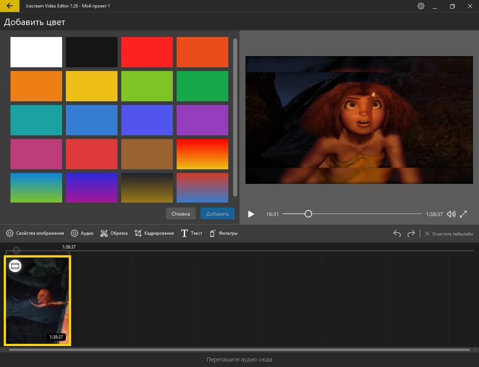The height and width of the screenshot is (367, 479).
Task: Minimize the Icecream Video Editor window
Action: click(x=435, y=6)
